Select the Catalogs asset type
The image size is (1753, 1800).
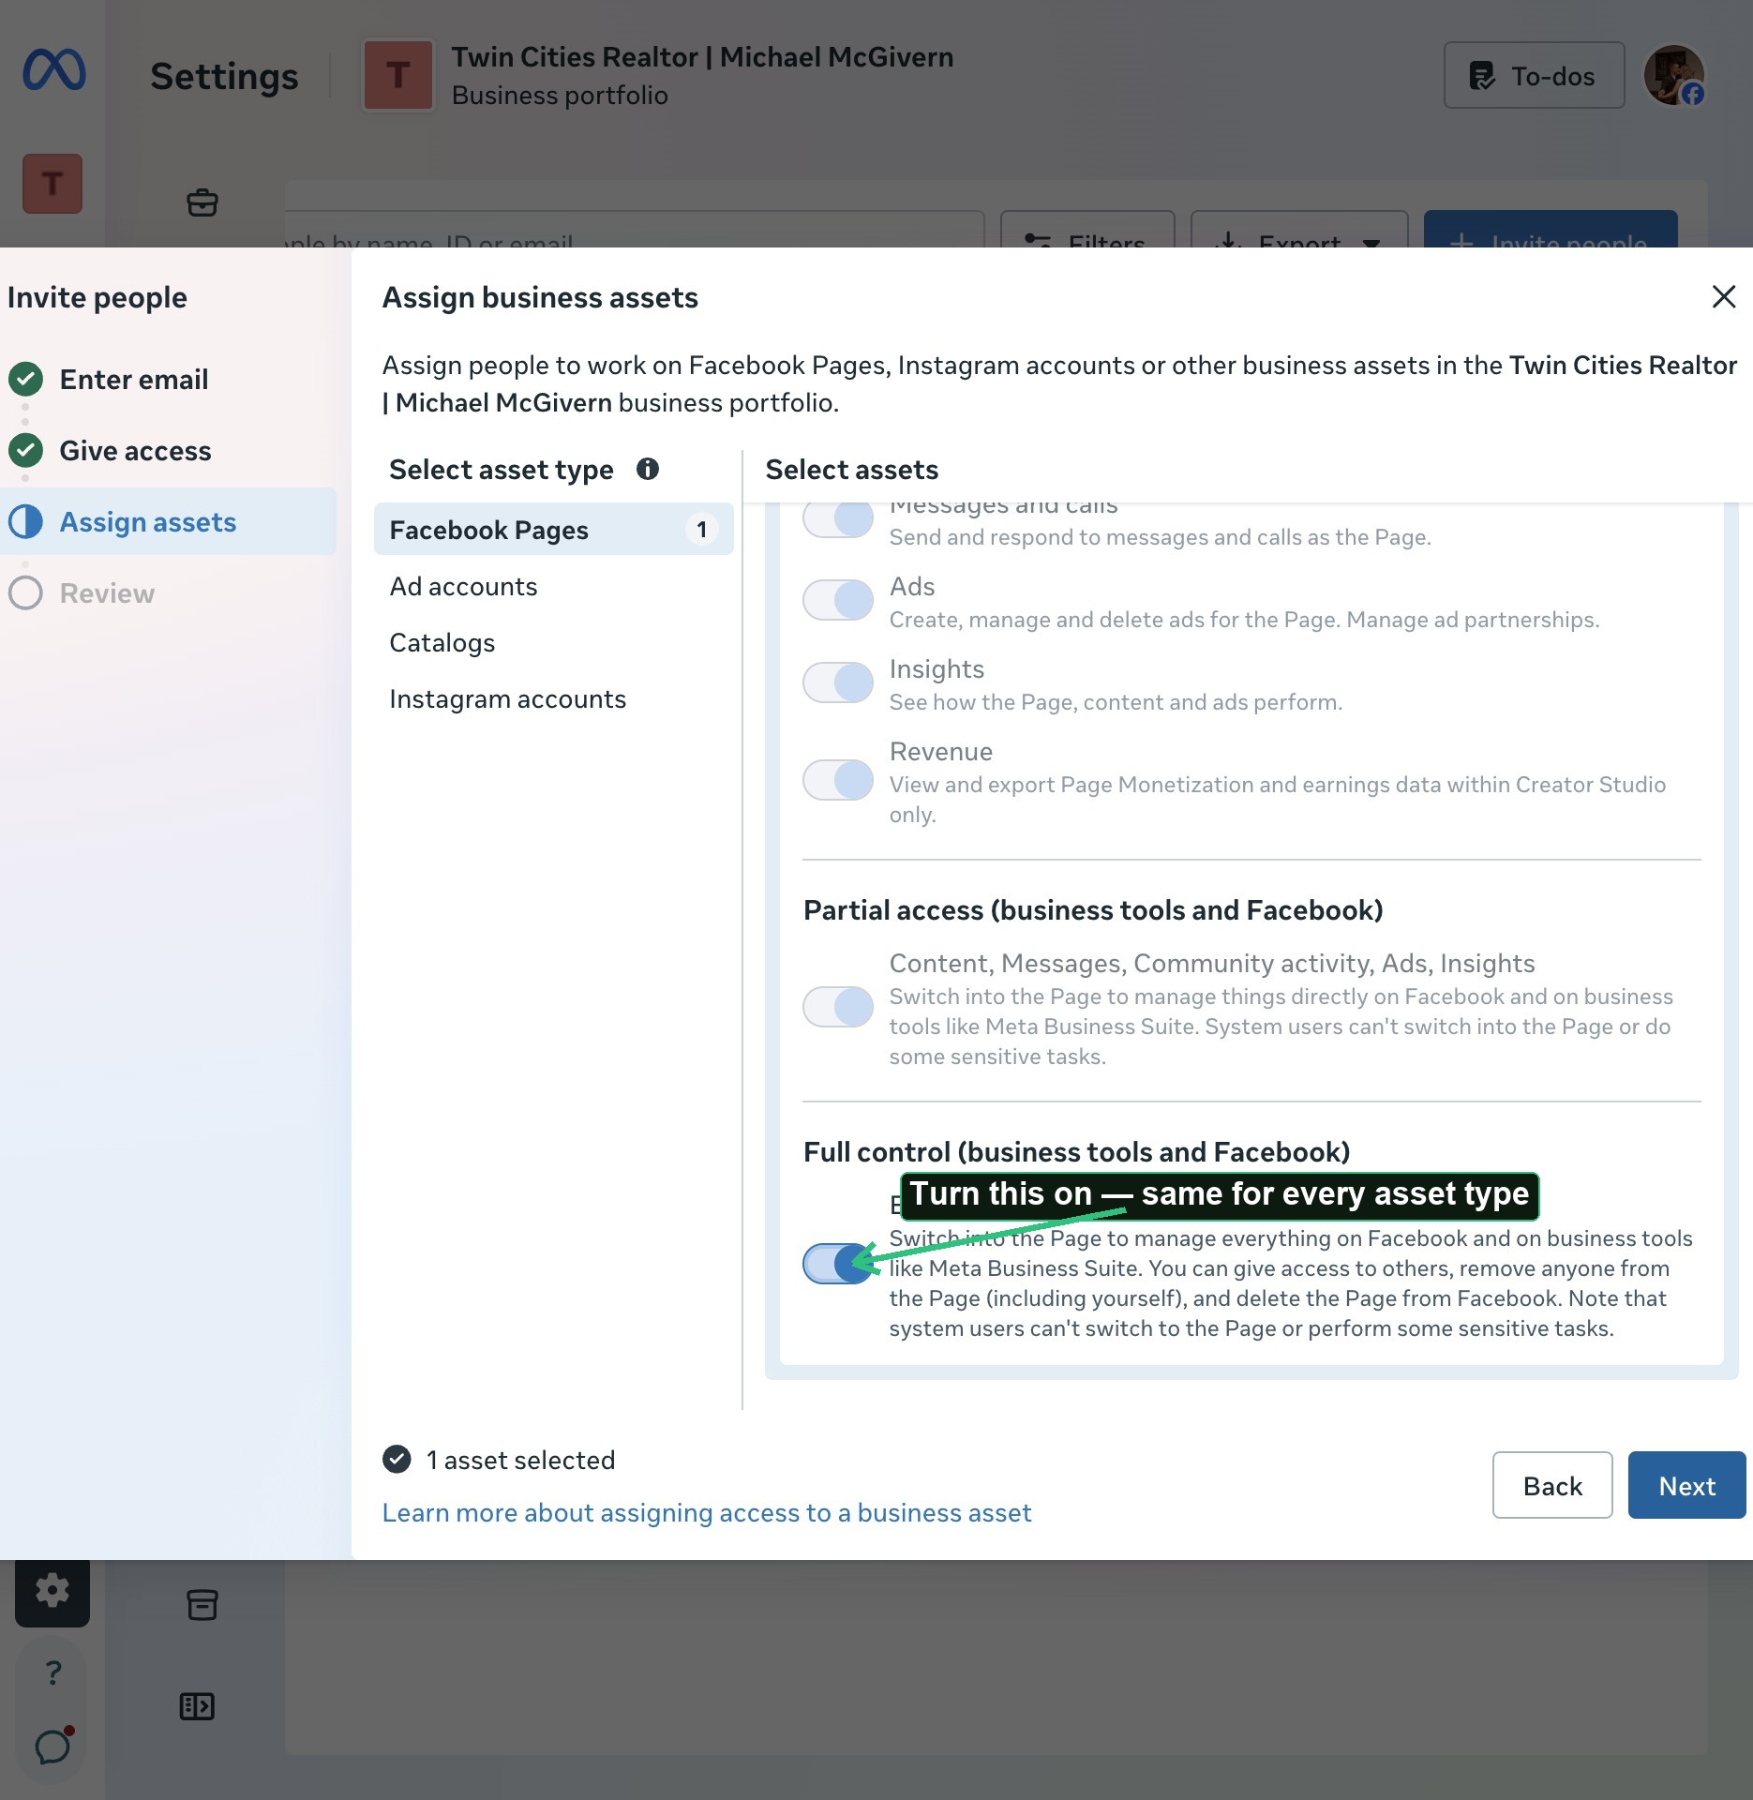click(553, 643)
